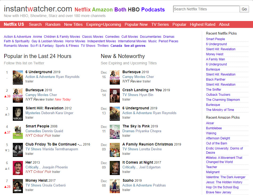The image size is (253, 195).
Task: Open the It Comes at Night poster
Action: click(115, 168)
